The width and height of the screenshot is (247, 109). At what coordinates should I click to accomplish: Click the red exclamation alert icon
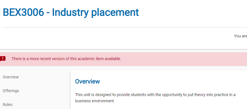pyautogui.click(x=3, y=59)
